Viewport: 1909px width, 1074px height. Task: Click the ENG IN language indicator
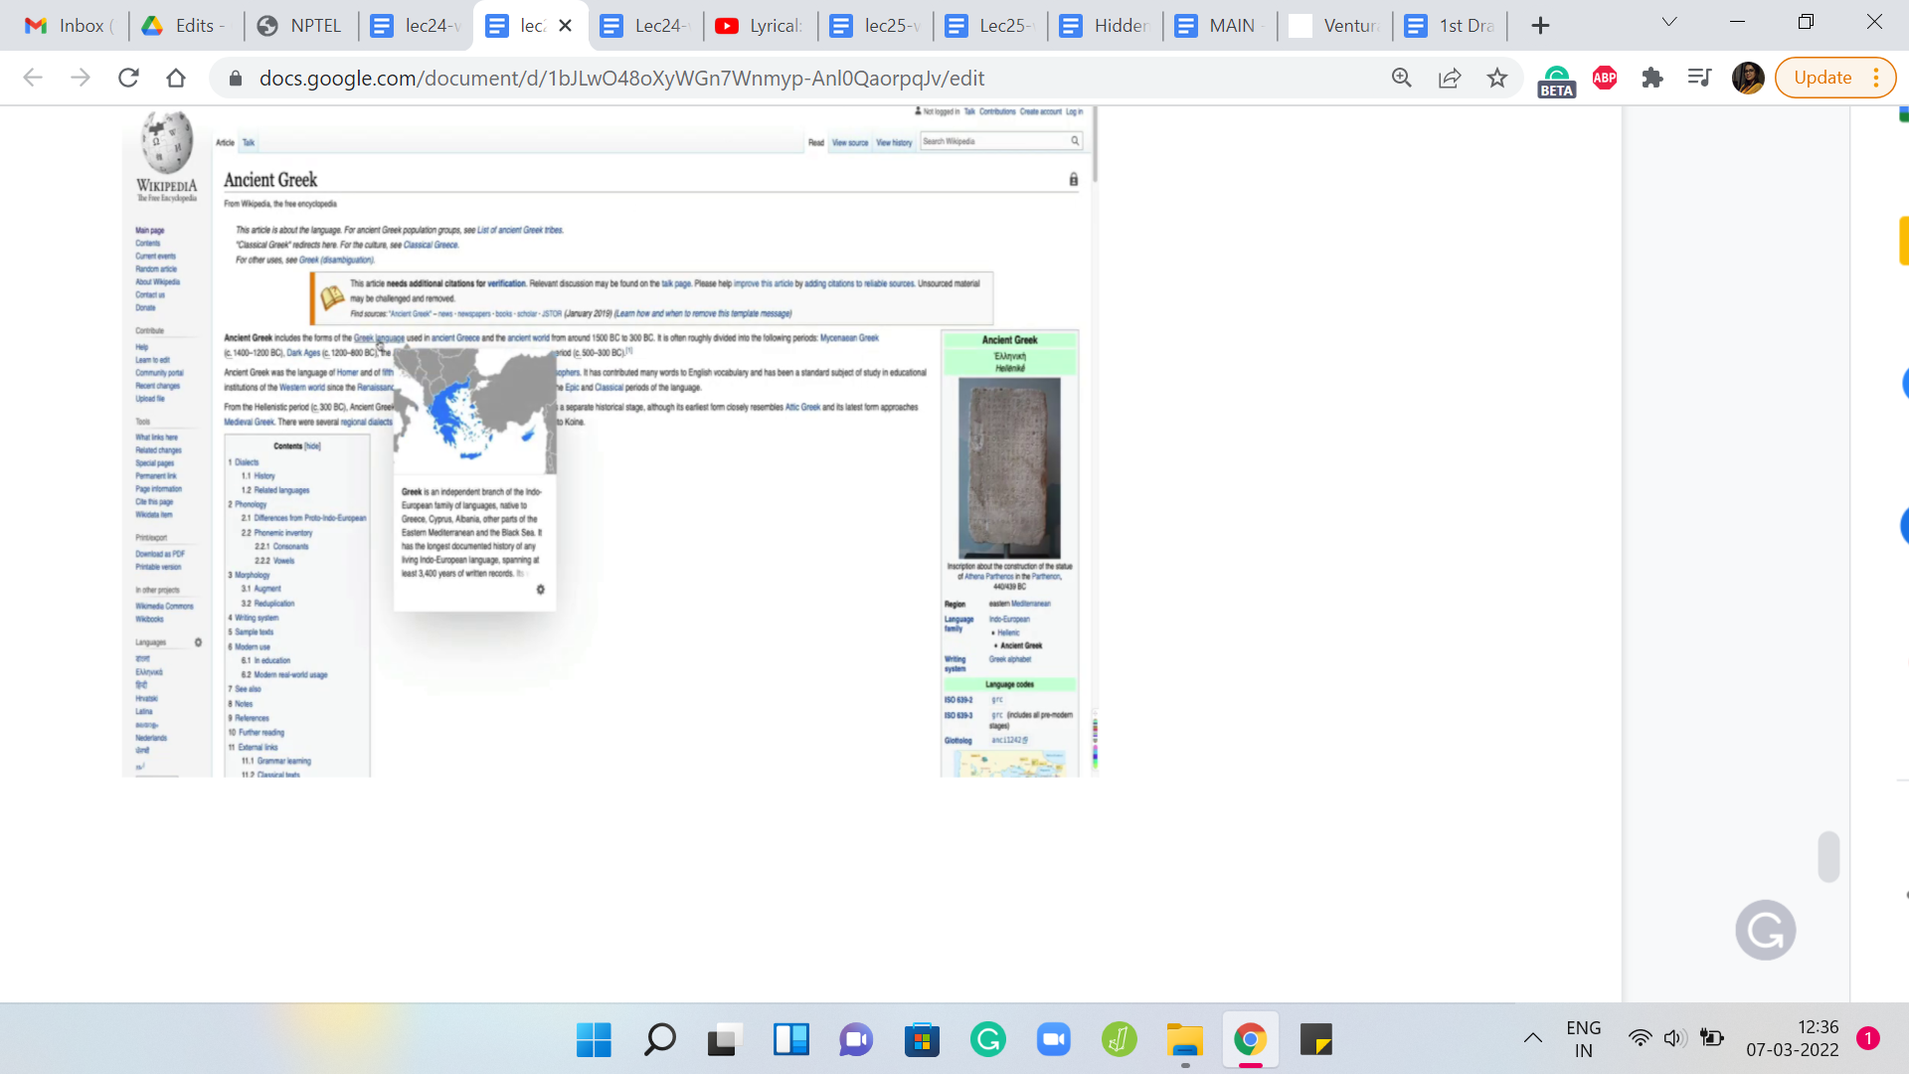pyautogui.click(x=1584, y=1039)
